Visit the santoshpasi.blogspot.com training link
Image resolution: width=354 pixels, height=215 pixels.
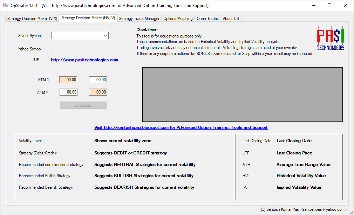[181, 127]
